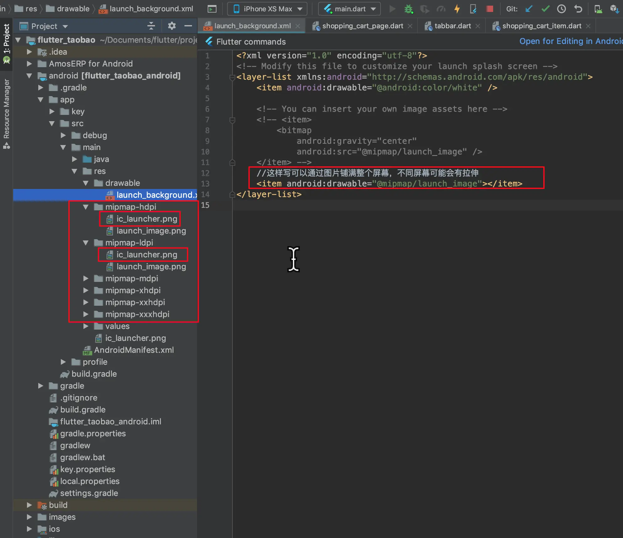Open the iPhone XS Max device dropdown

click(268, 9)
